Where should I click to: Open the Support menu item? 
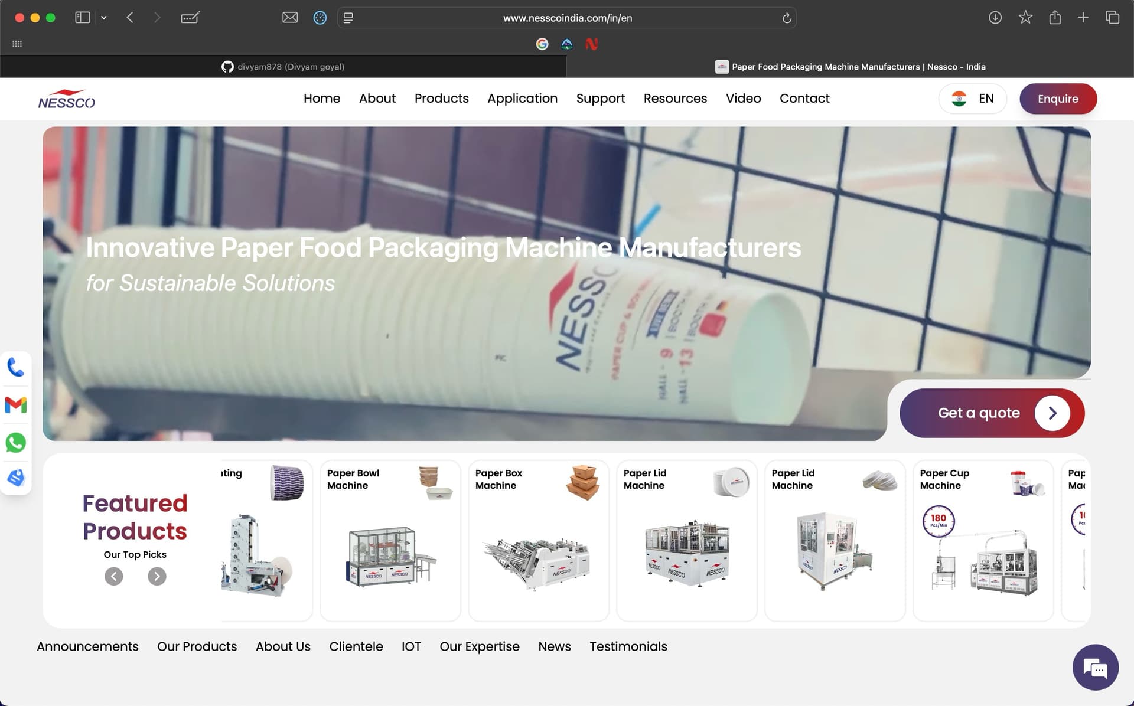click(x=601, y=99)
